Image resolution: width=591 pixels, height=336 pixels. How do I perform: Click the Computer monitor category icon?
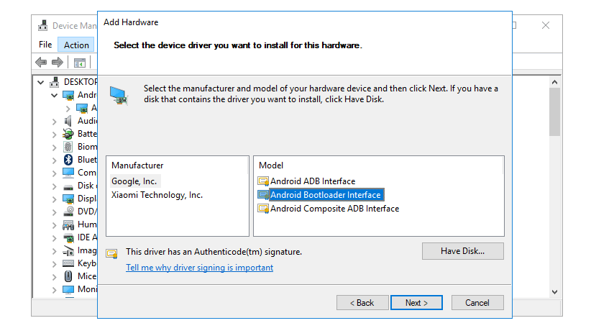click(x=68, y=173)
